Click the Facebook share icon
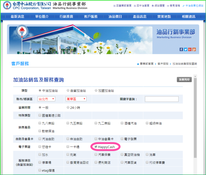 pos(181,49)
